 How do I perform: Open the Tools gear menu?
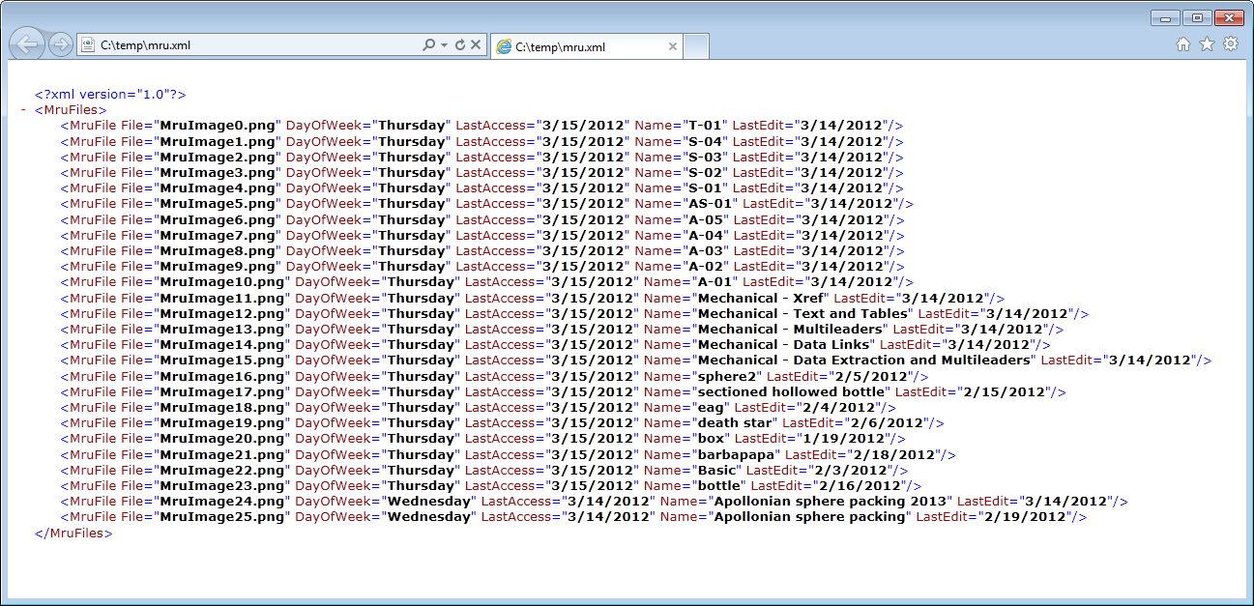click(1230, 44)
